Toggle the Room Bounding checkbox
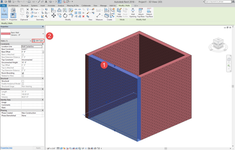This screenshot has height=150, width=235. click(23, 73)
